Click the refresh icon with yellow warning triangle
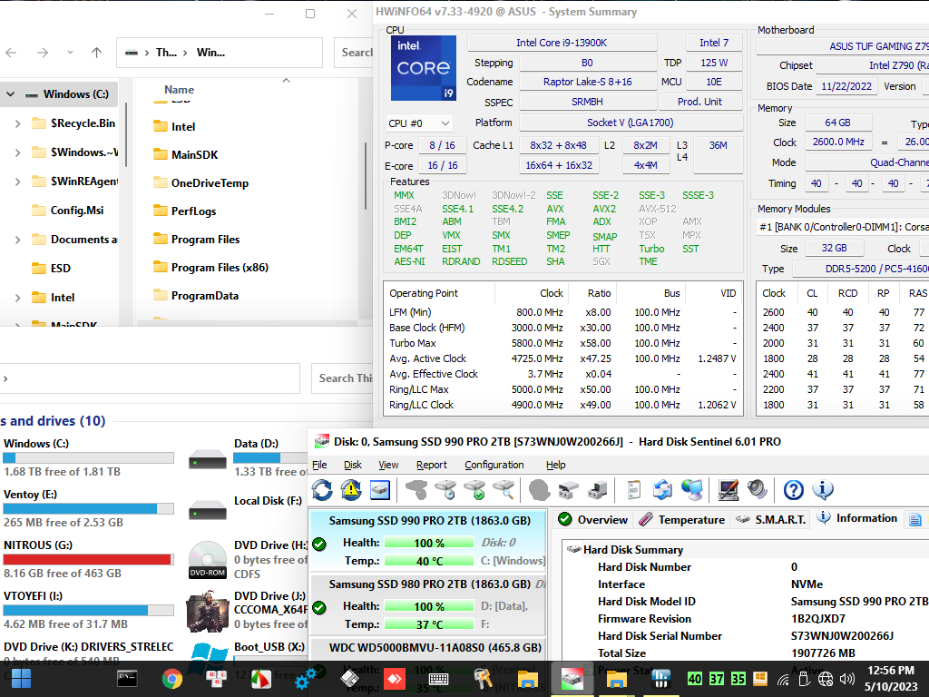 click(351, 490)
